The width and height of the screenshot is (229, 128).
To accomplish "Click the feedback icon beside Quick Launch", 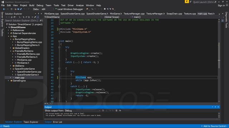I will (x=191, y=2).
